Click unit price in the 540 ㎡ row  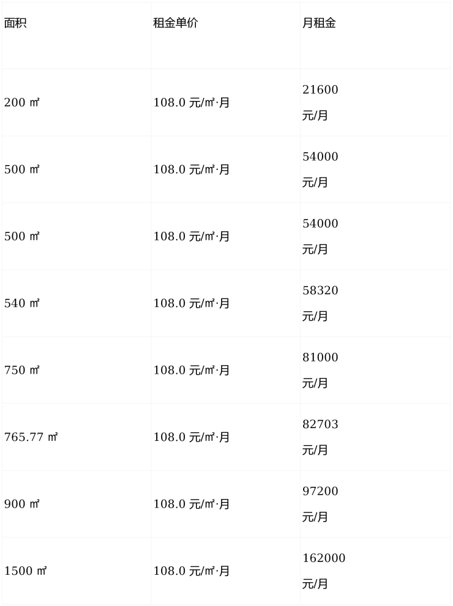tap(192, 303)
